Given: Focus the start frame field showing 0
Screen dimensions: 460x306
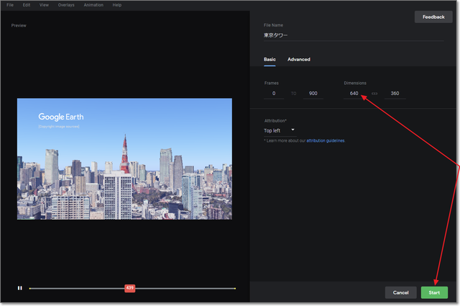Looking at the screenshot, I should pyautogui.click(x=274, y=94).
